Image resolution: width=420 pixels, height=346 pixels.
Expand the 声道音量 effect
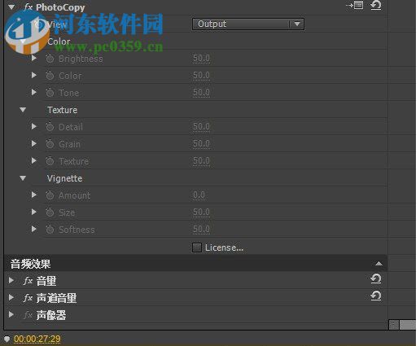pyautogui.click(x=11, y=297)
